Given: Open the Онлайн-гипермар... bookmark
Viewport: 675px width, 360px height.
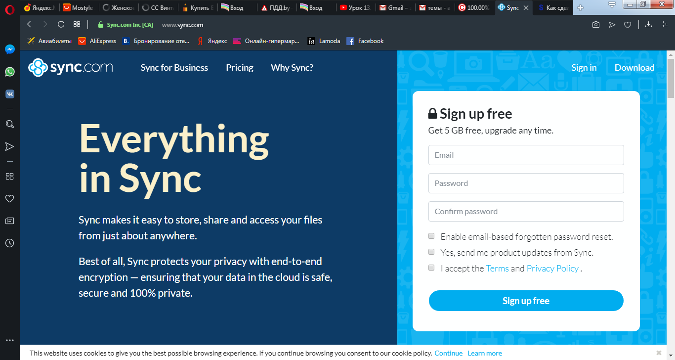Looking at the screenshot, I should coord(266,41).
